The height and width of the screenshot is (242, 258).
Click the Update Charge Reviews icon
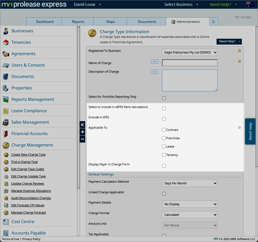point(6,184)
